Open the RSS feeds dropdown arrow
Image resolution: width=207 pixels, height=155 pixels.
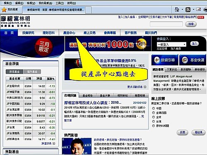tap(193, 10)
